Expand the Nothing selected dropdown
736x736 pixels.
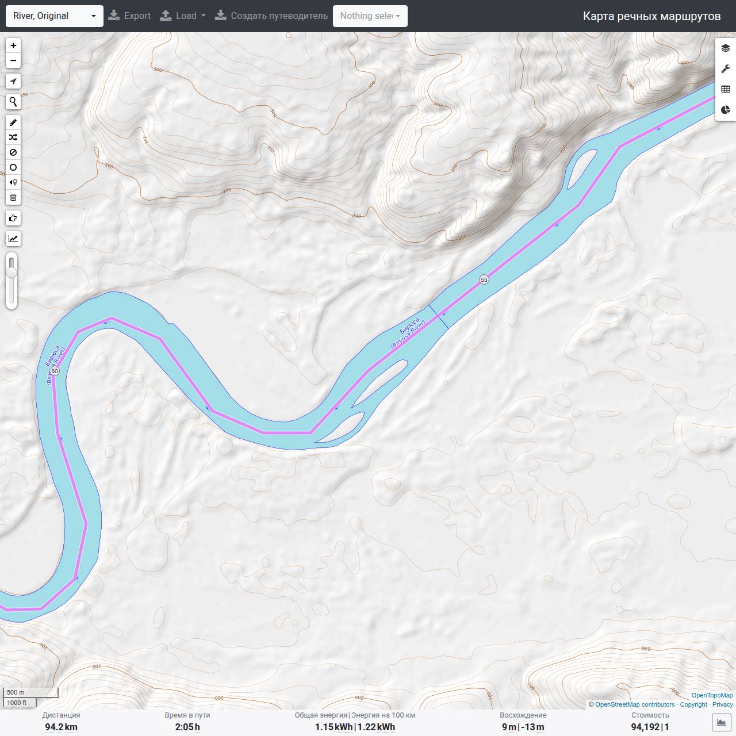point(370,16)
